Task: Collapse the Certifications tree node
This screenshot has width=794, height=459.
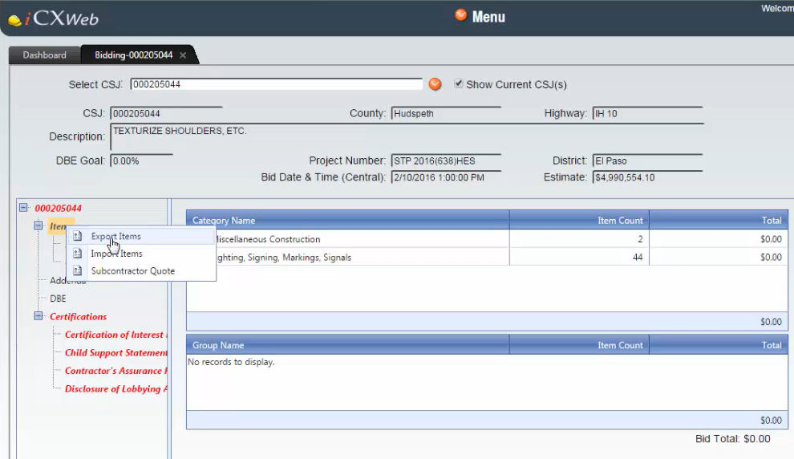Action: click(38, 316)
